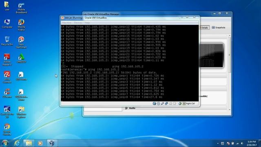Click the '[3]+ Stopped' terminal line
The width and height of the screenshot is (261, 147).
[x=102, y=66]
